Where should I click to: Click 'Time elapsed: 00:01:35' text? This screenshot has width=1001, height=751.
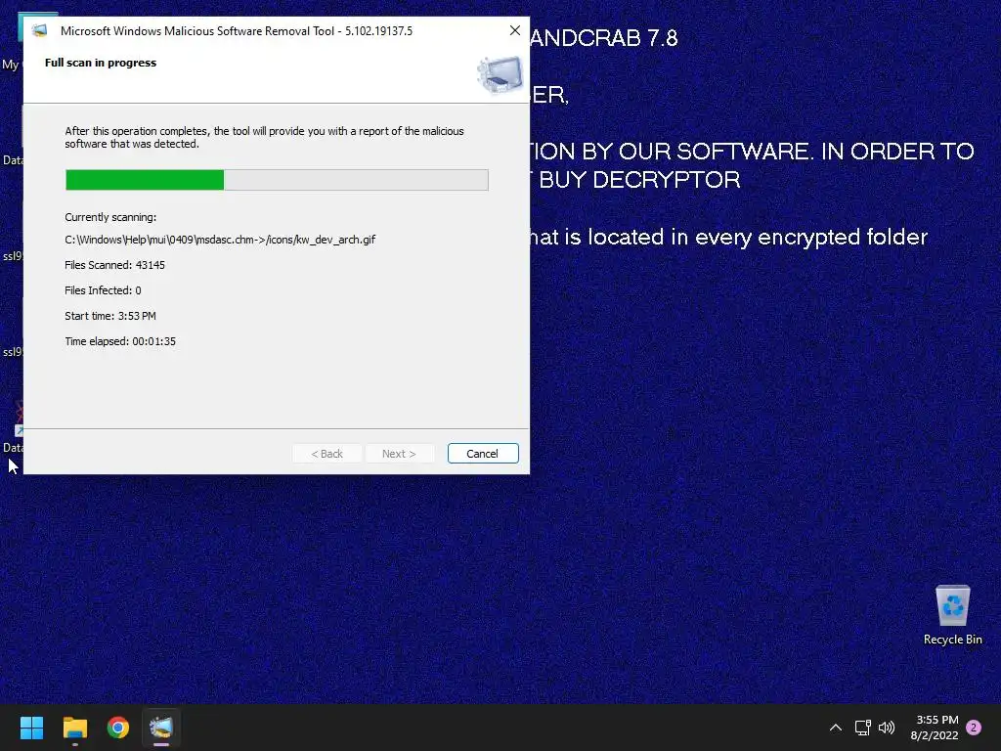point(120,341)
